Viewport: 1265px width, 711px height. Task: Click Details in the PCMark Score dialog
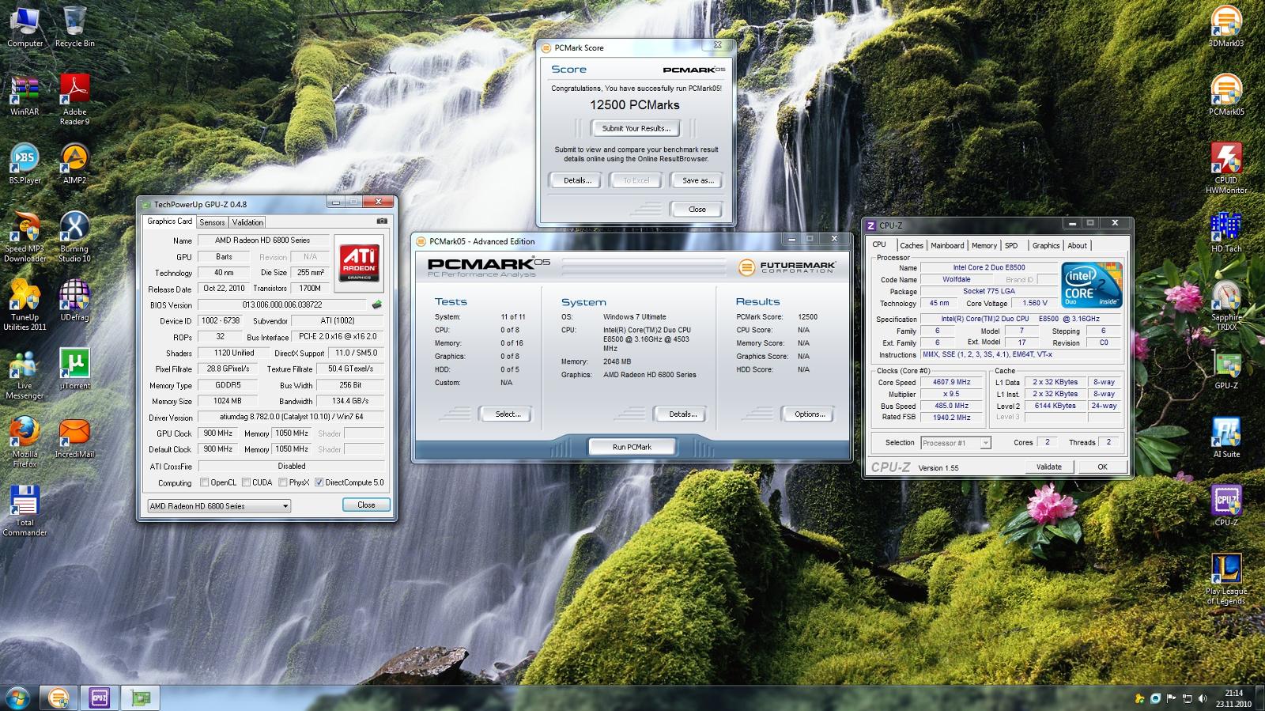pos(577,180)
